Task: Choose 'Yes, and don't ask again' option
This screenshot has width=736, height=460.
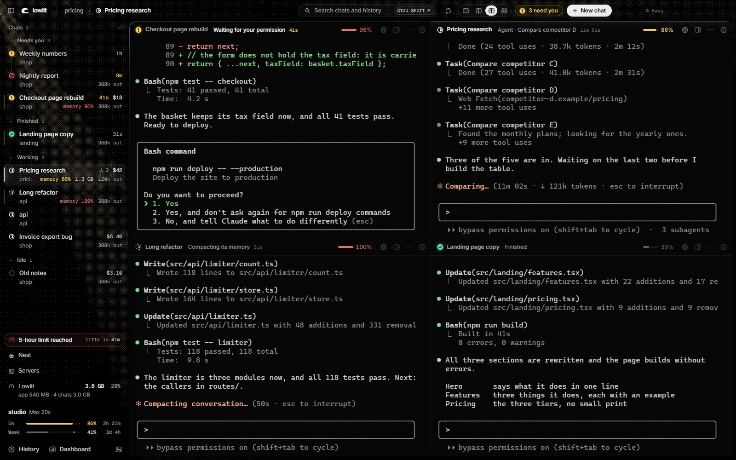Action: coord(271,213)
